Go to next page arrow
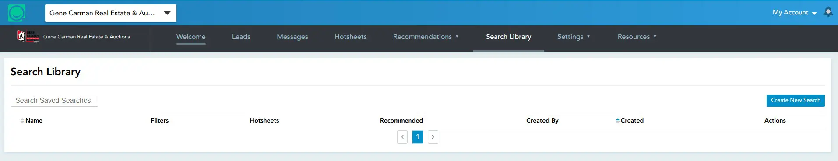The image size is (838, 161). [x=433, y=137]
